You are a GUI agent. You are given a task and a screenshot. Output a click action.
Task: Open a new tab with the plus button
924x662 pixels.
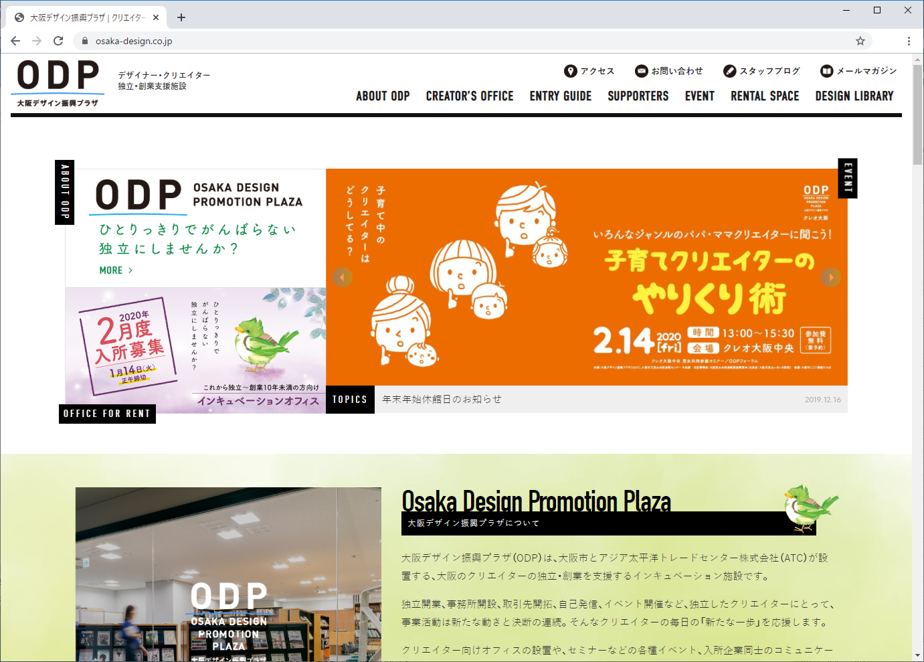click(x=181, y=17)
